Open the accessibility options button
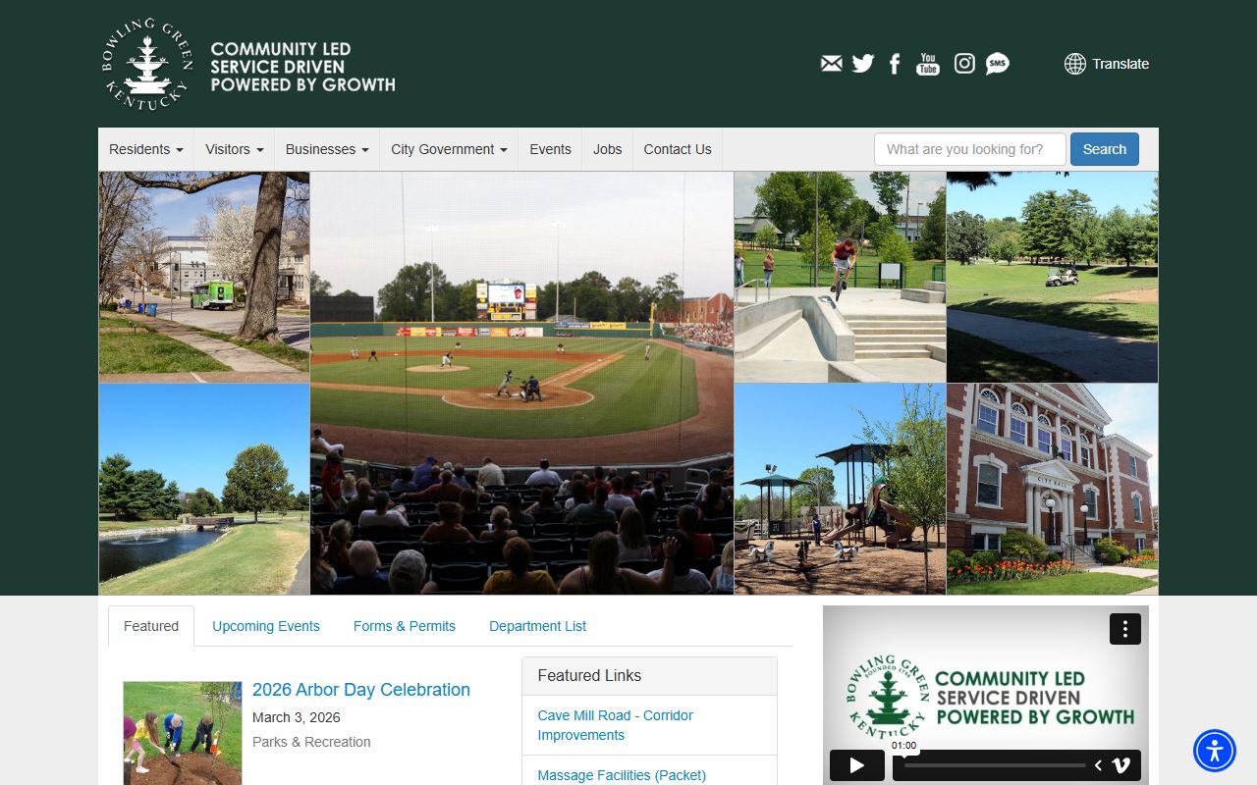1257x785 pixels. pyautogui.click(x=1215, y=751)
